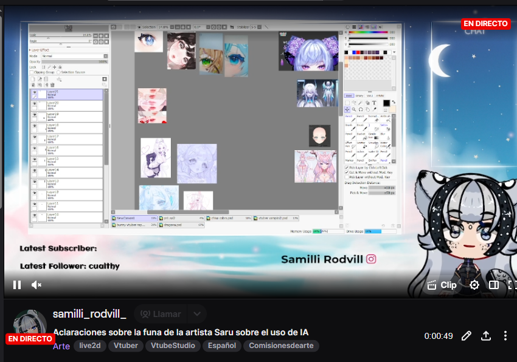The width and height of the screenshot is (517, 362).
Task: Unmute the stream audio
Action: (x=36, y=285)
